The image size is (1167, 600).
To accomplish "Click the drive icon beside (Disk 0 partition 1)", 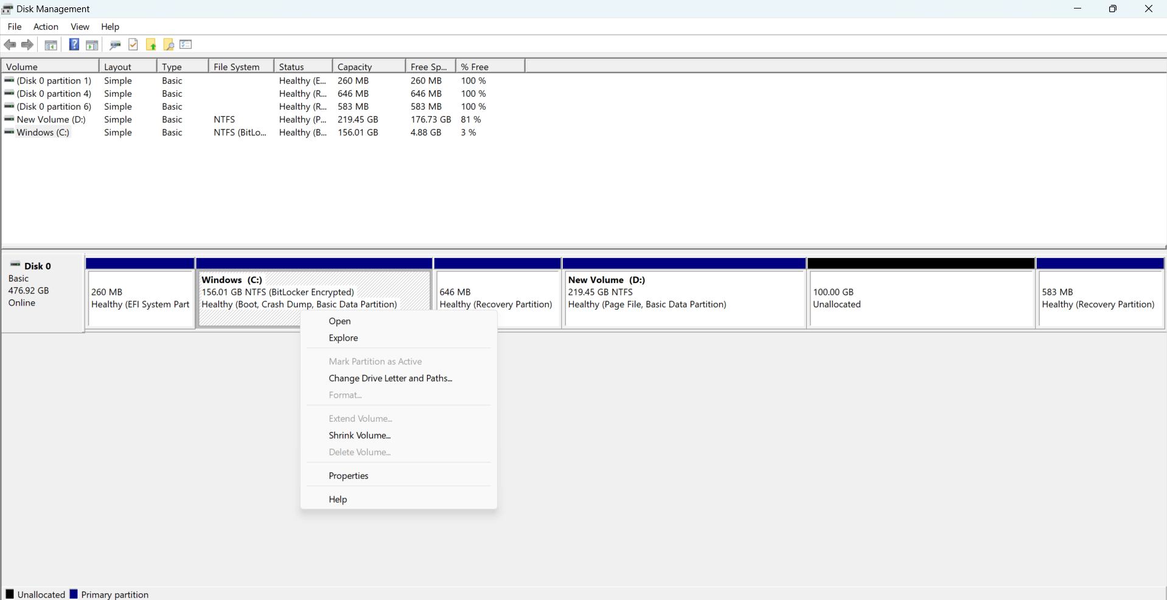I will click(9, 80).
